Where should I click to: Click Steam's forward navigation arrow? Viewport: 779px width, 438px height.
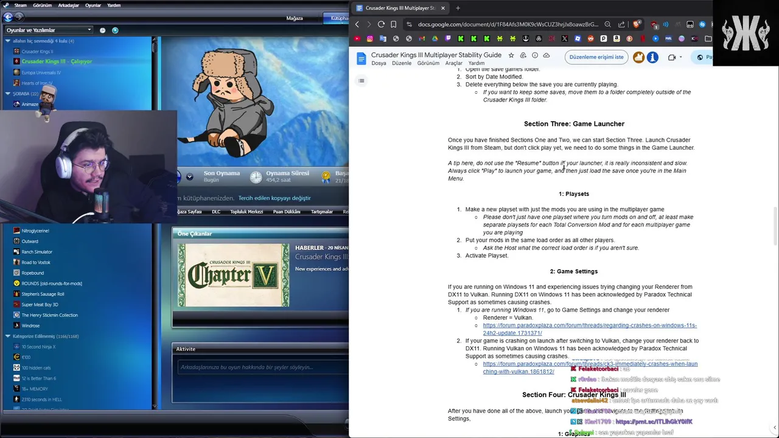pos(19,17)
